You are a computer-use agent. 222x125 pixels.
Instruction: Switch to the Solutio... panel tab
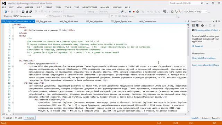click(x=205, y=118)
